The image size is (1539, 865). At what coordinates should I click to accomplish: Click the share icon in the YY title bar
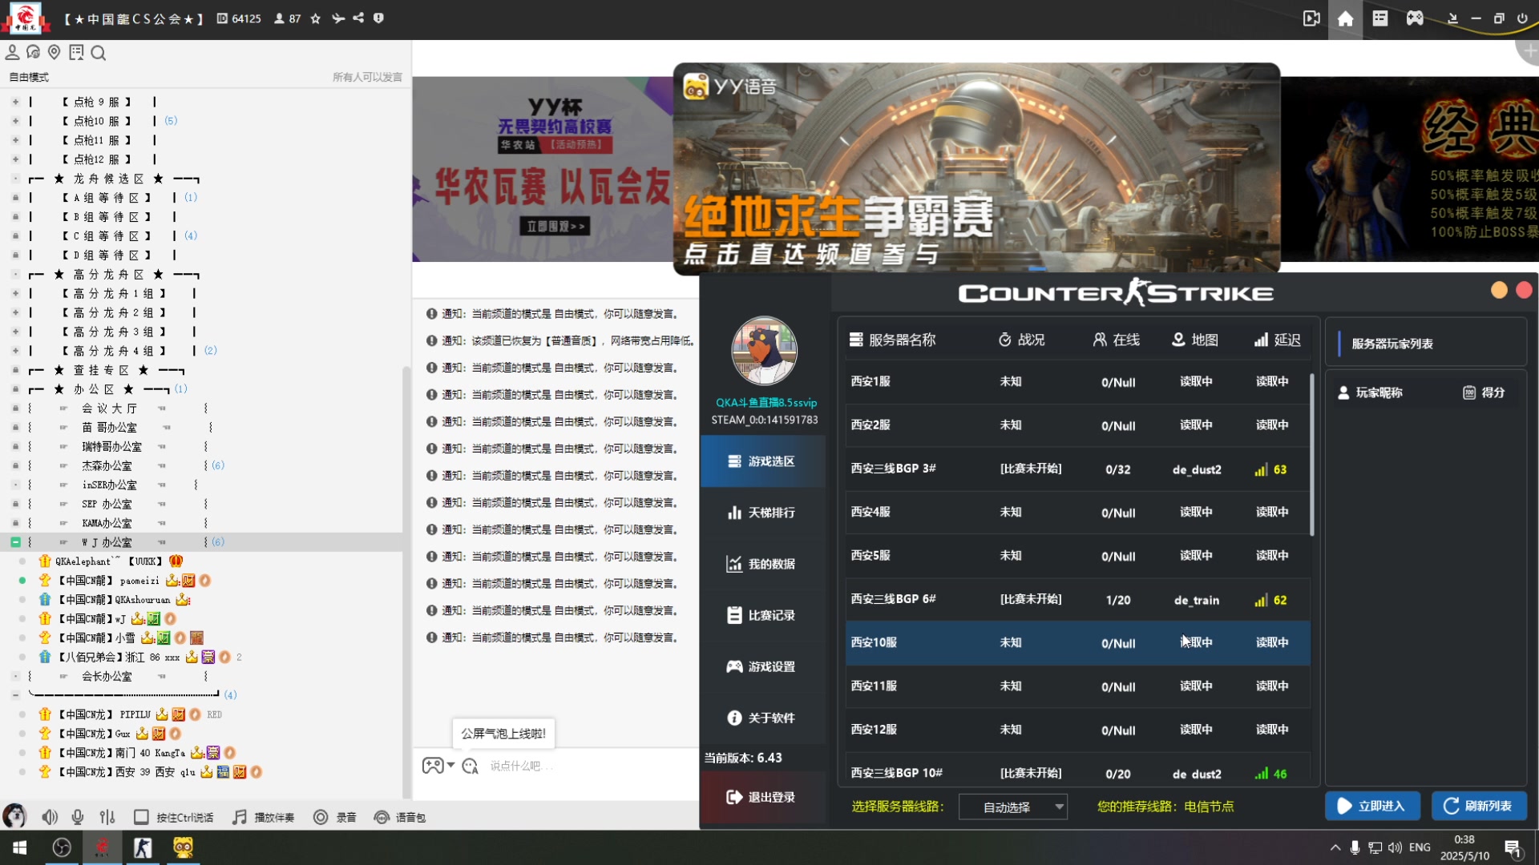point(358,18)
